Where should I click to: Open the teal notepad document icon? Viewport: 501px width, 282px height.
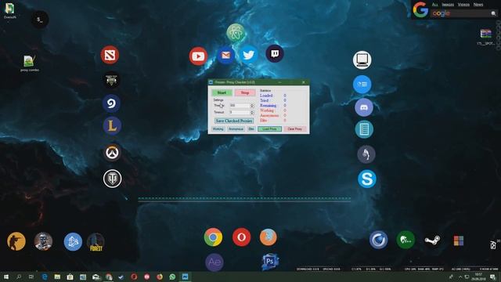coord(364,129)
